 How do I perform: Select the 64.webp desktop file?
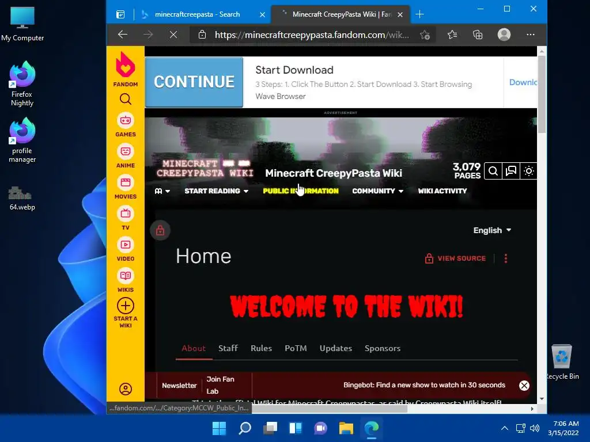(22, 199)
